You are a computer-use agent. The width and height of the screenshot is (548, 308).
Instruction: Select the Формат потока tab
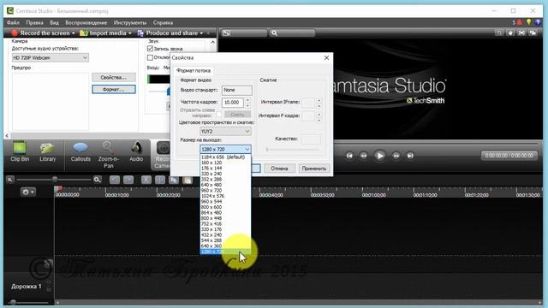tap(194, 70)
